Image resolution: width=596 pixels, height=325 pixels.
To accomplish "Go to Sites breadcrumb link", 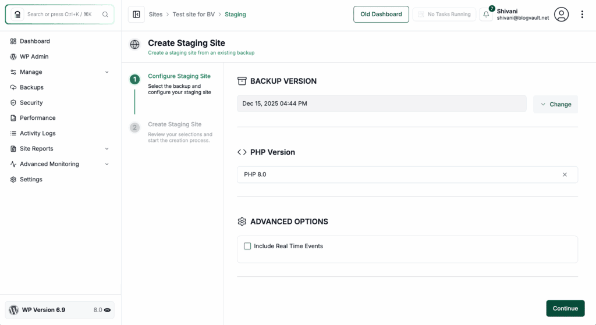I will tap(155, 15).
